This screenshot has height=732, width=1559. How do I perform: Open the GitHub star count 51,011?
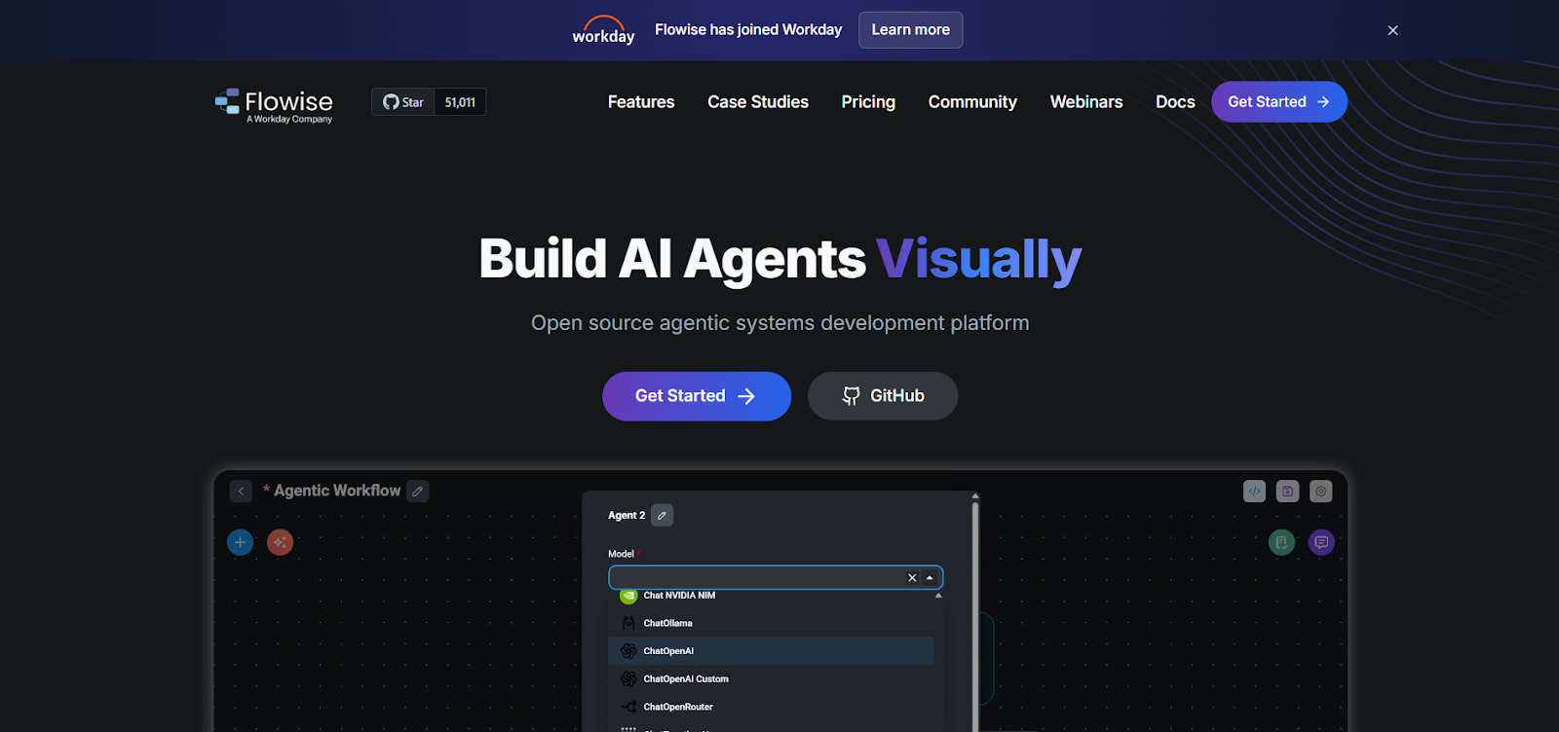pyautogui.click(x=460, y=102)
